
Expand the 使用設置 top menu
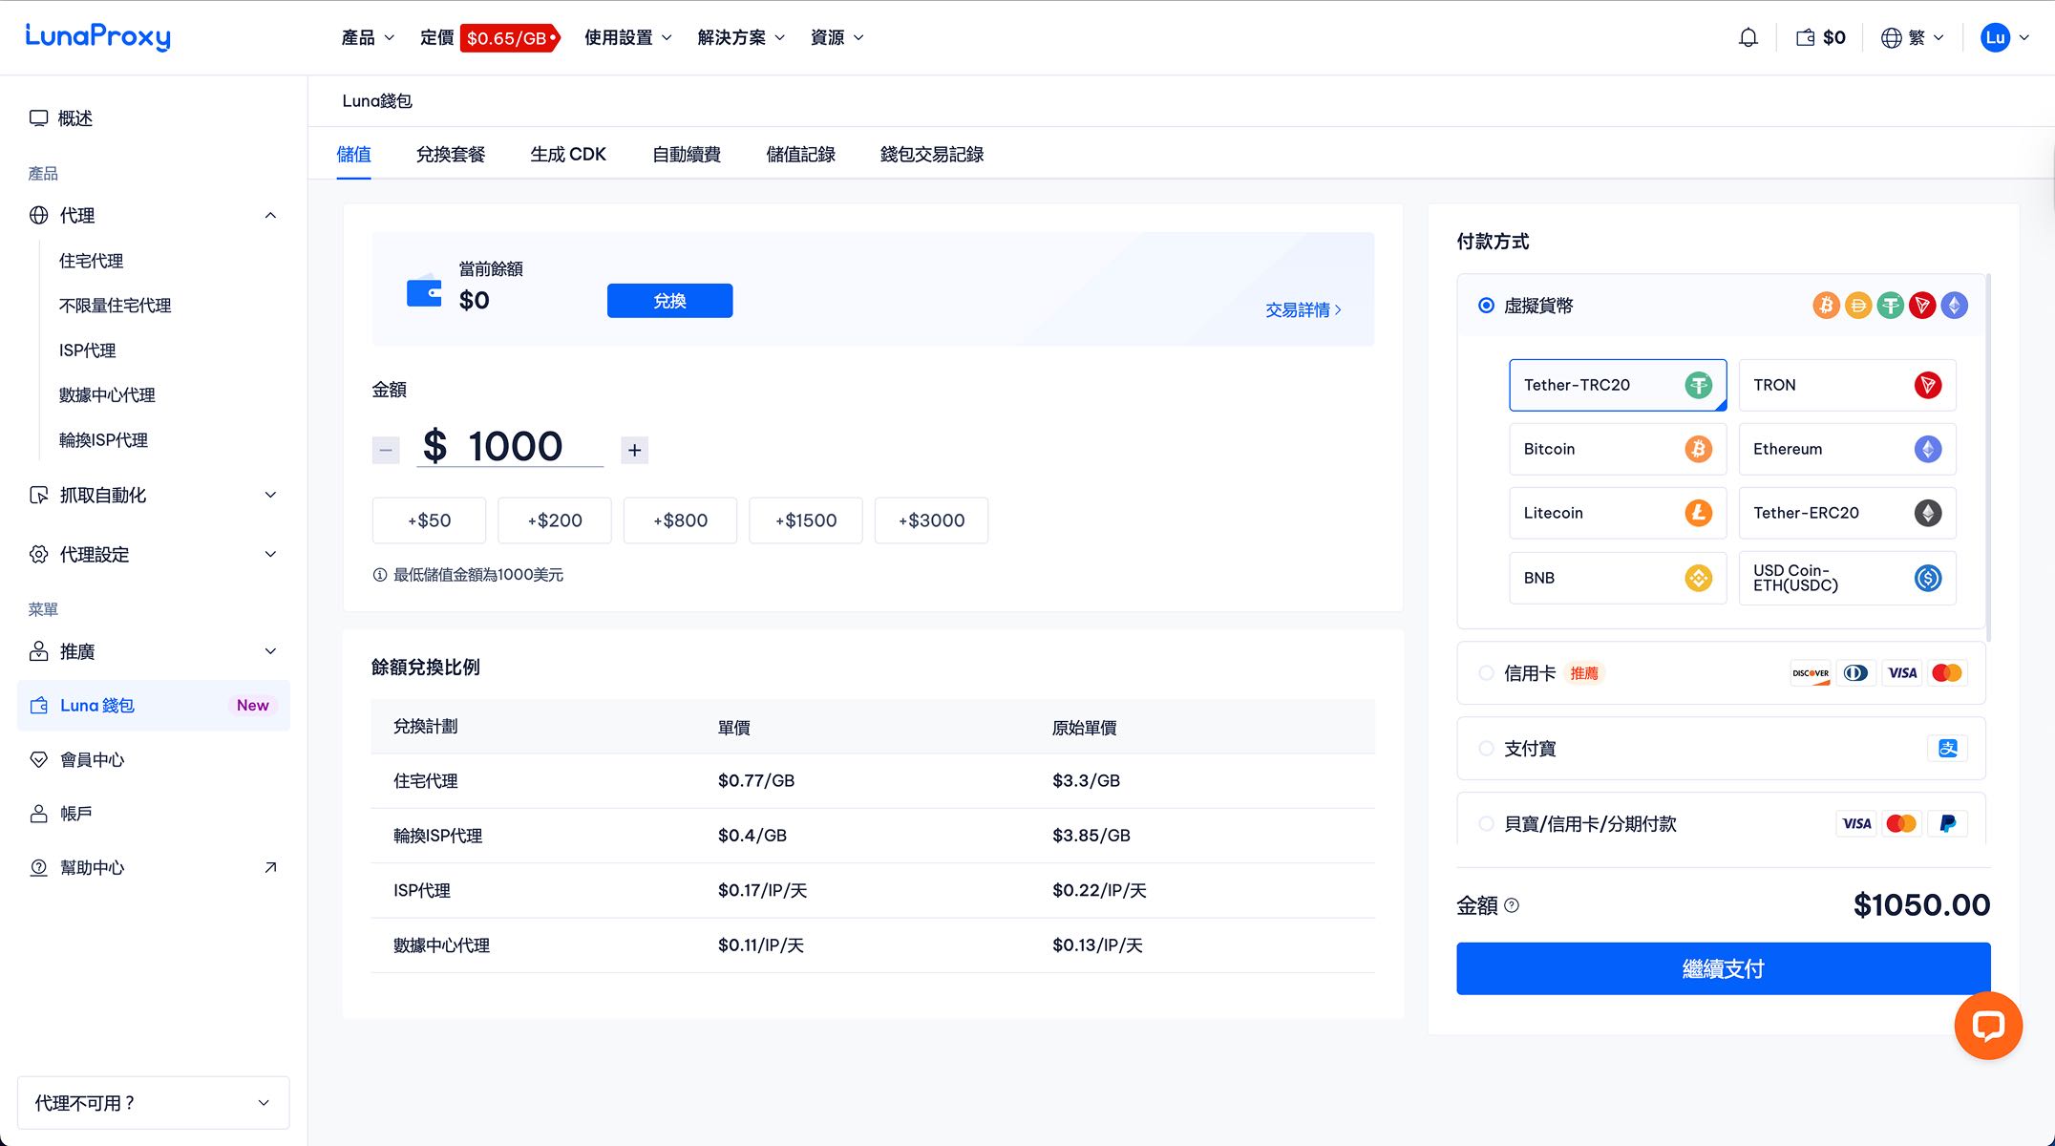(628, 37)
